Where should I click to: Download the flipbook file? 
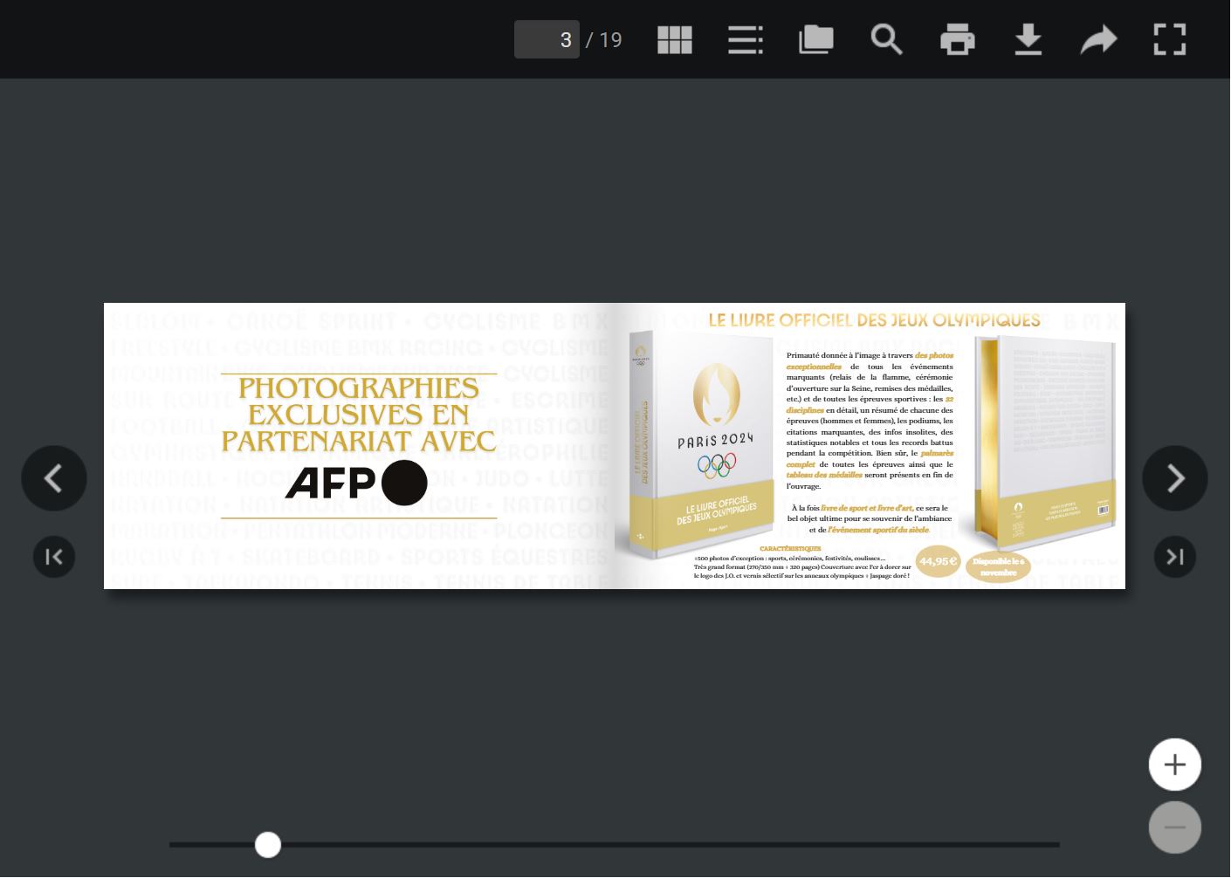(1028, 39)
